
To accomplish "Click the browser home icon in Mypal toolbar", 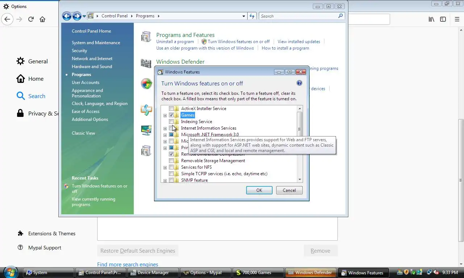I will 42,19.
